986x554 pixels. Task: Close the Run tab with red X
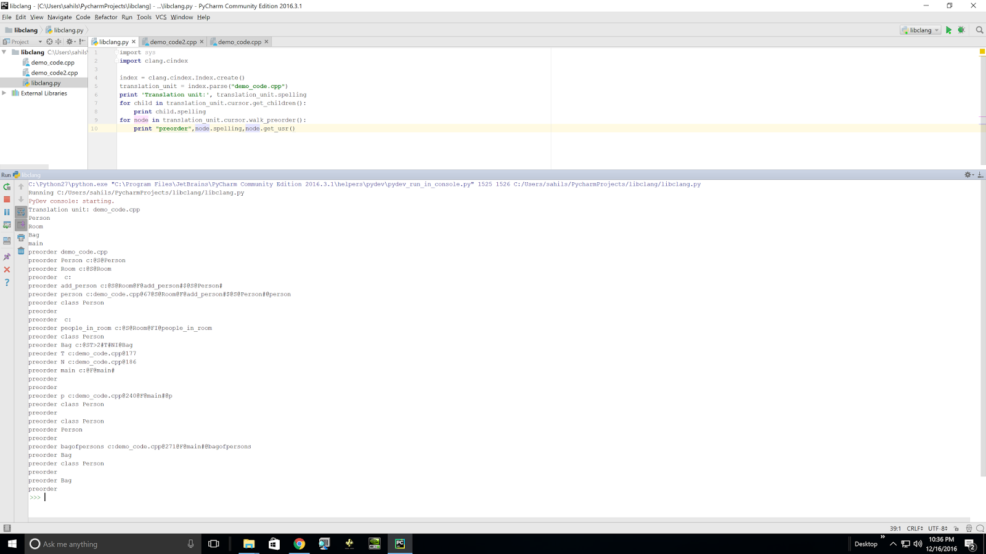[x=7, y=270]
